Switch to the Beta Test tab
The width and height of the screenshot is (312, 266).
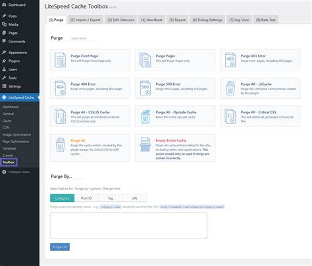[266, 20]
